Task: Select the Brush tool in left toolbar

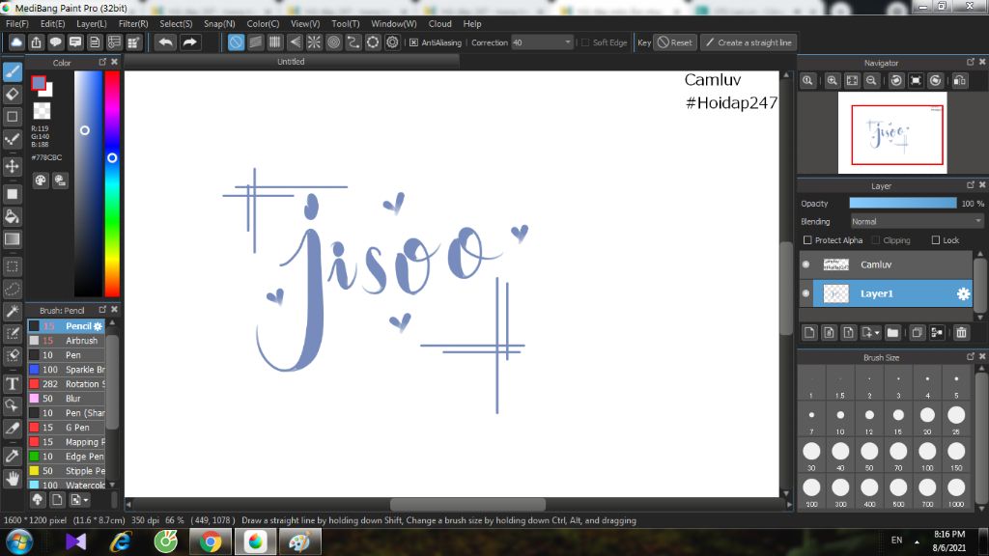Action: (x=12, y=71)
